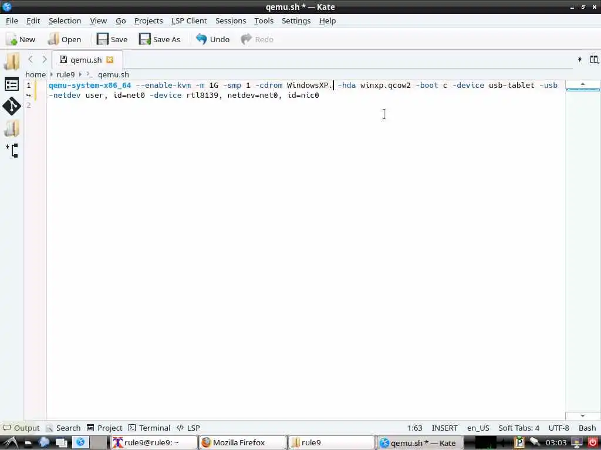Click the 'winxp.qcow2' text in editor
Image resolution: width=601 pixels, height=450 pixels.
pyautogui.click(x=385, y=86)
